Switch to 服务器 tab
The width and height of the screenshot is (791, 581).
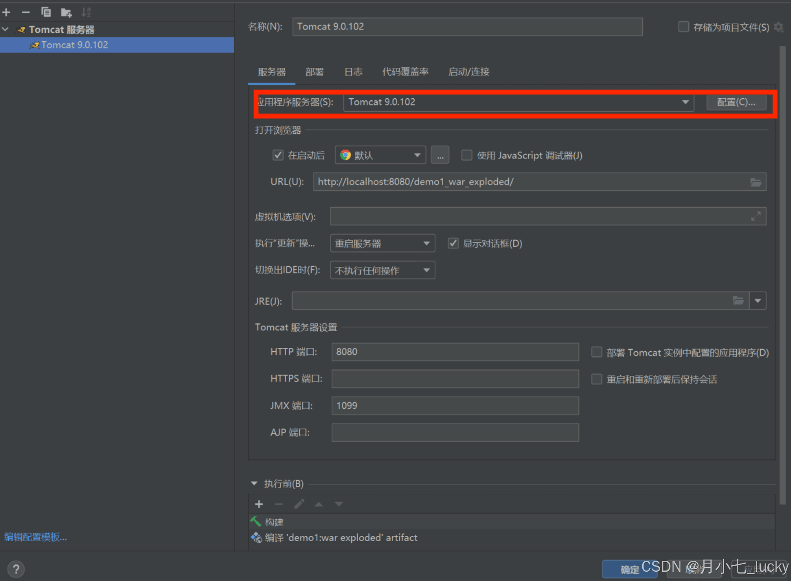(x=272, y=72)
